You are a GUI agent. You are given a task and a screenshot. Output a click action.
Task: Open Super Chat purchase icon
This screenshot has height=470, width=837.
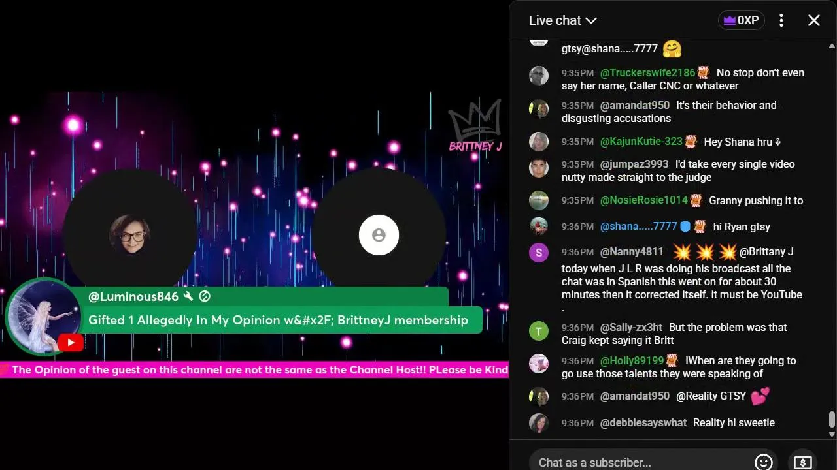802,462
